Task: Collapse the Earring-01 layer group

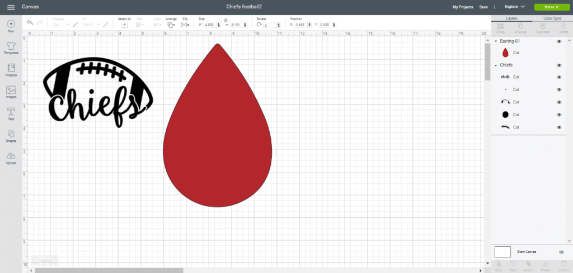Action: [x=496, y=41]
